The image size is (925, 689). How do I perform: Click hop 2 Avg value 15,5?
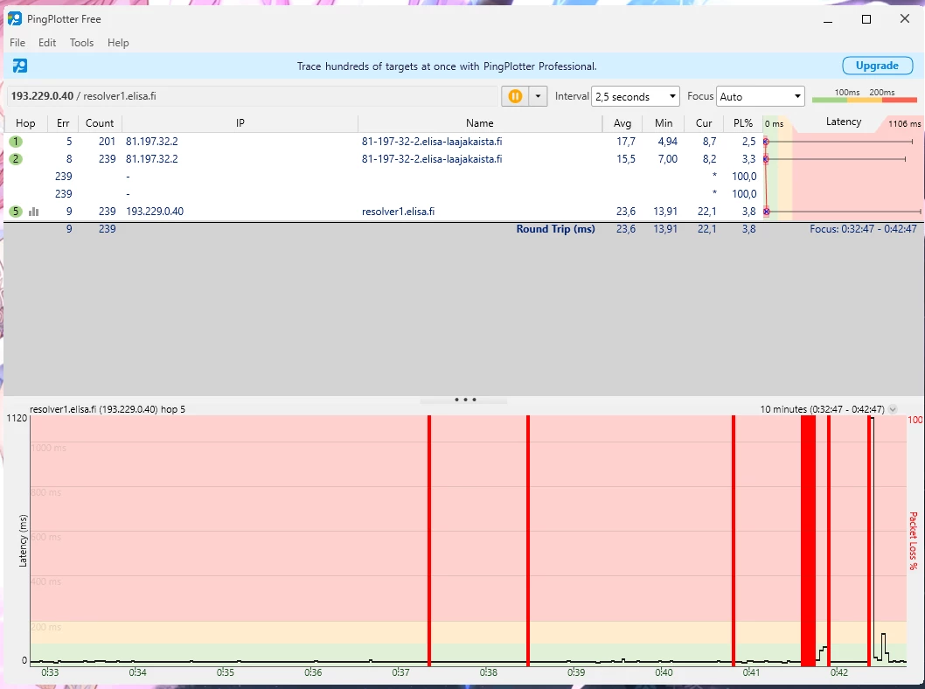click(x=626, y=158)
